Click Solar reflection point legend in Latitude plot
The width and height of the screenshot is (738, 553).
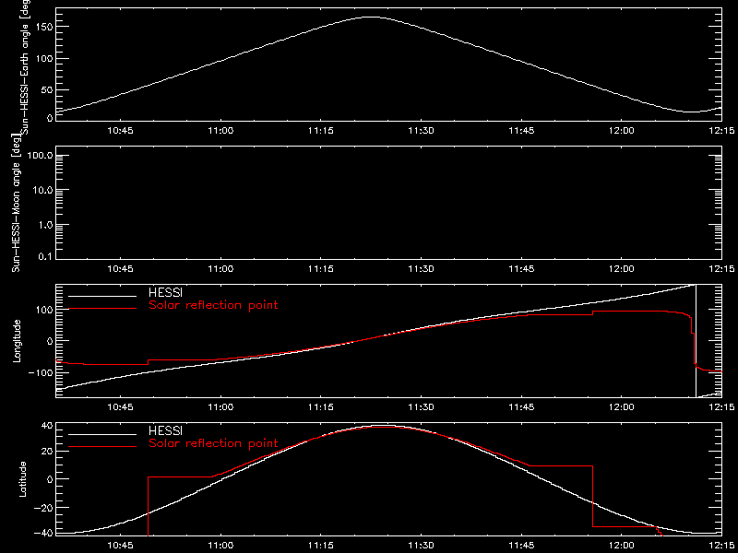click(x=213, y=443)
